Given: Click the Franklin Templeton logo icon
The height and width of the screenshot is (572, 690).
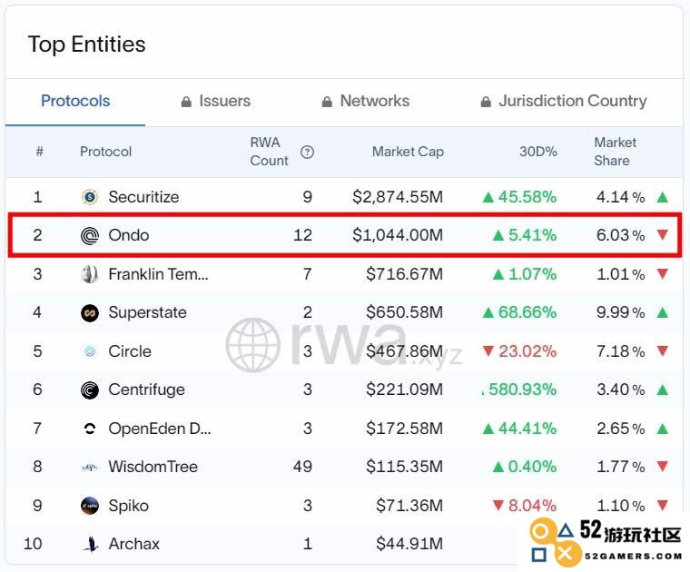Looking at the screenshot, I should pyautogui.click(x=90, y=274).
